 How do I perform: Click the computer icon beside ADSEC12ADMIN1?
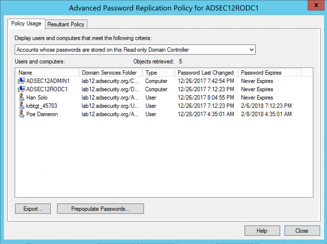(x=21, y=81)
